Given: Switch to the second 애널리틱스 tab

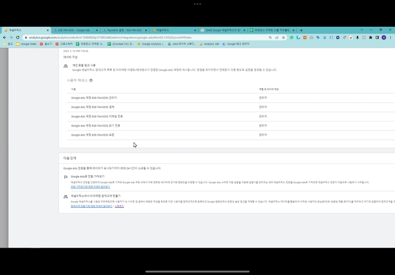Looking at the screenshot, I should tap(174, 30).
